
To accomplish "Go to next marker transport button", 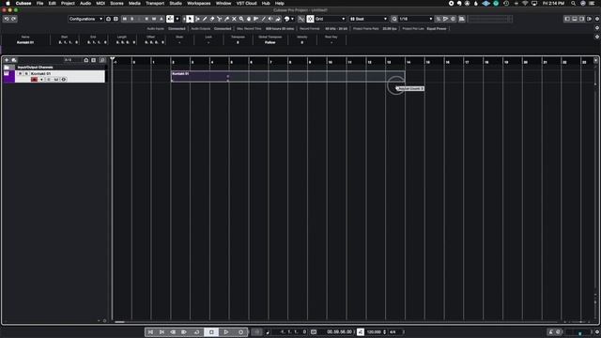I will click(162, 331).
